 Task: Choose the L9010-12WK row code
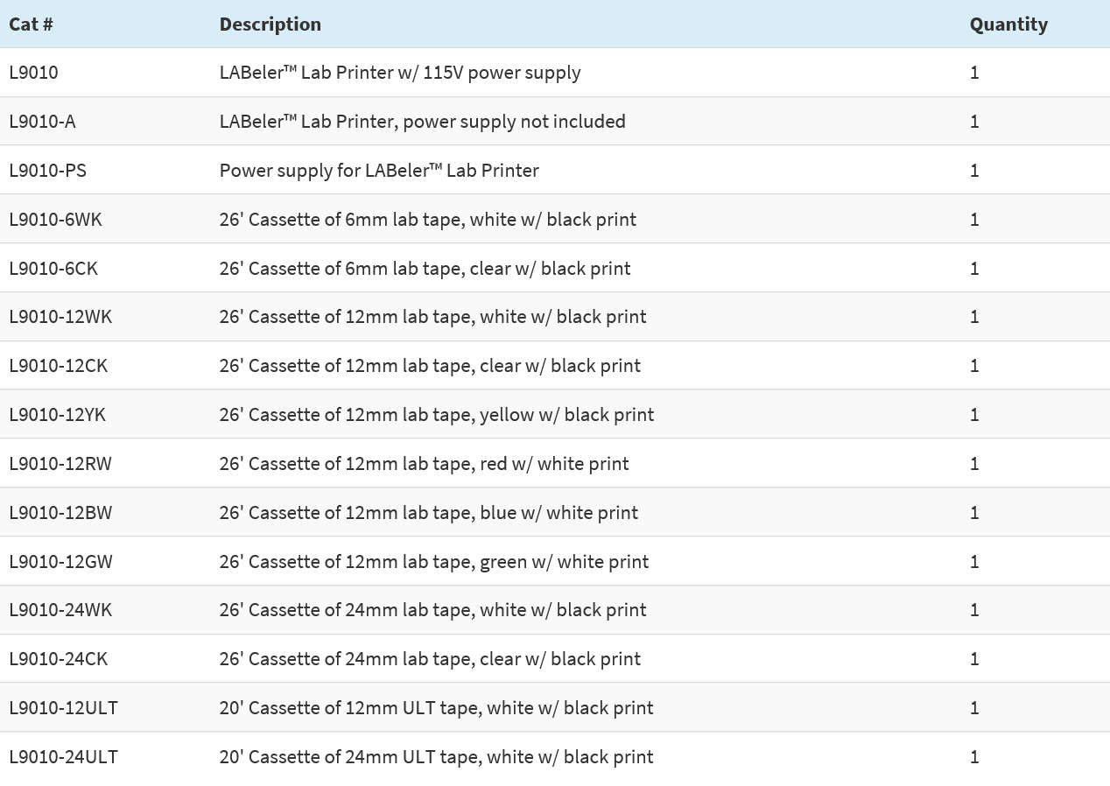pos(60,317)
